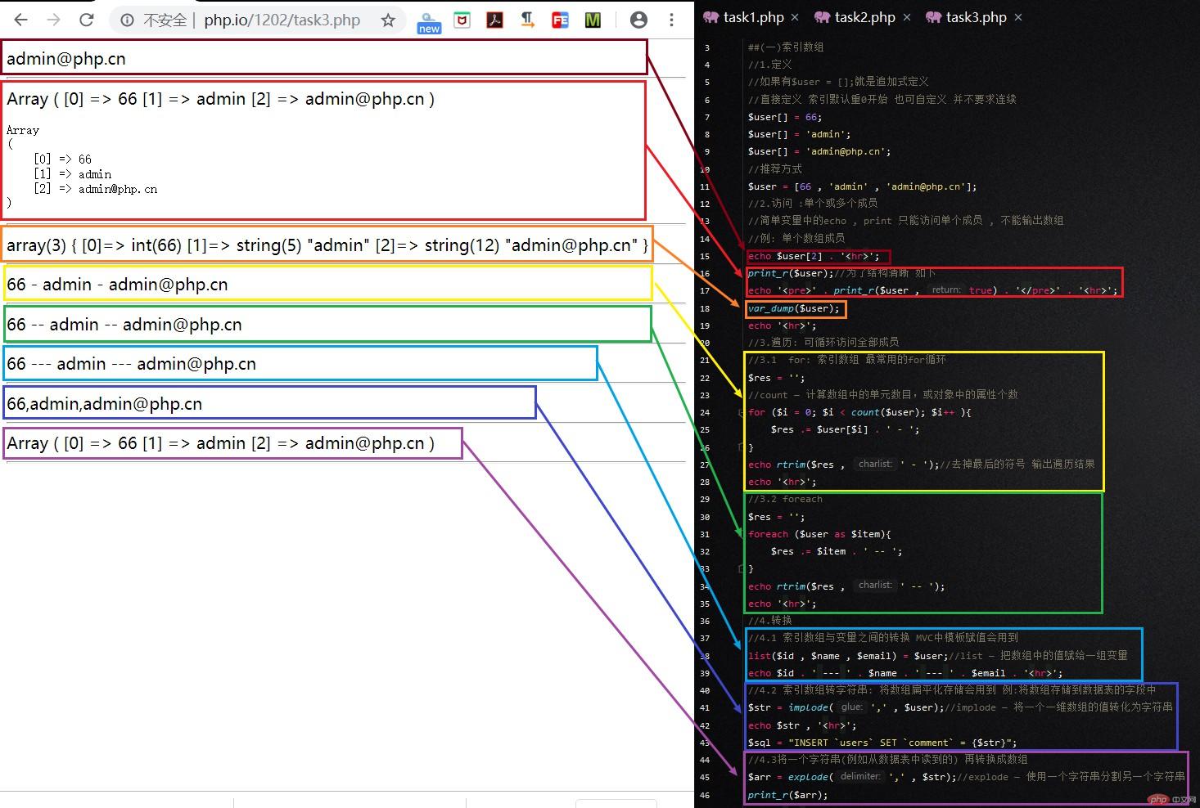
Task: Open the blue 'new' extension icon
Action: point(429,22)
